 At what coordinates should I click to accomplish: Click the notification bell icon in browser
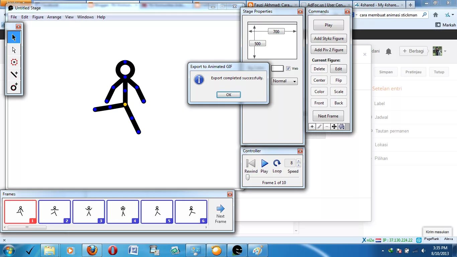pyautogui.click(x=388, y=51)
